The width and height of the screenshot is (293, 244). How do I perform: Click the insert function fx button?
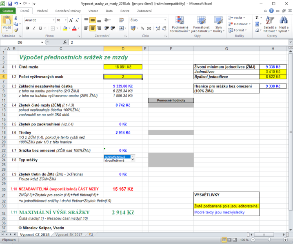pyautogui.click(x=65, y=42)
